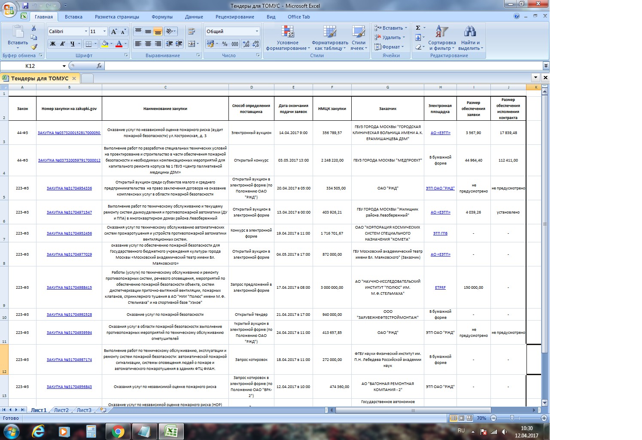Toggle bottom vertical alignment
642x440 pixels.
158,31
